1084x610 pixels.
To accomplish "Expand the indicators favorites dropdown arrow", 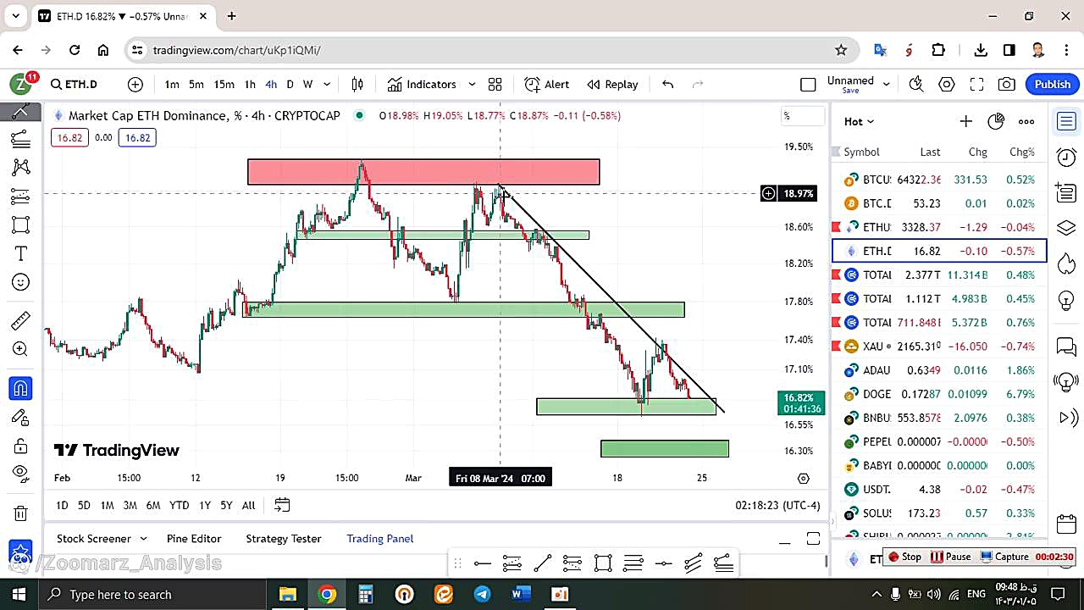I will point(472,84).
